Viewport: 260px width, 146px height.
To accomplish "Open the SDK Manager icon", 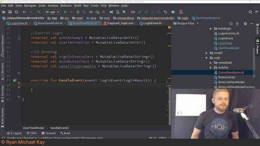I will click(x=124, y=12).
